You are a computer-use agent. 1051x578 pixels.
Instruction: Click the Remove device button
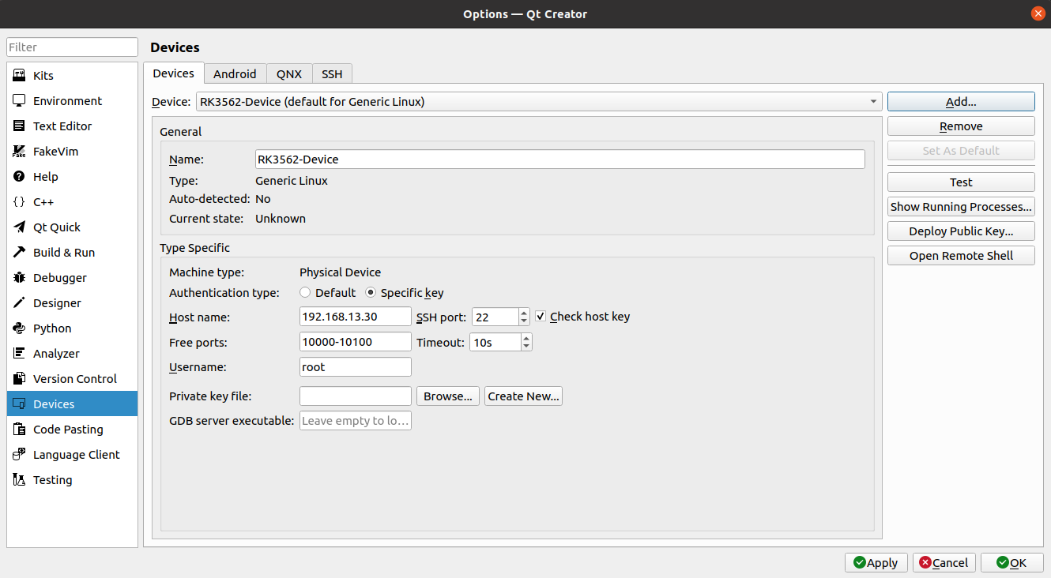click(961, 126)
